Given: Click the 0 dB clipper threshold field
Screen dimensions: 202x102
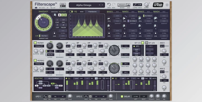Looking at the screenshot, I should click(x=140, y=5).
